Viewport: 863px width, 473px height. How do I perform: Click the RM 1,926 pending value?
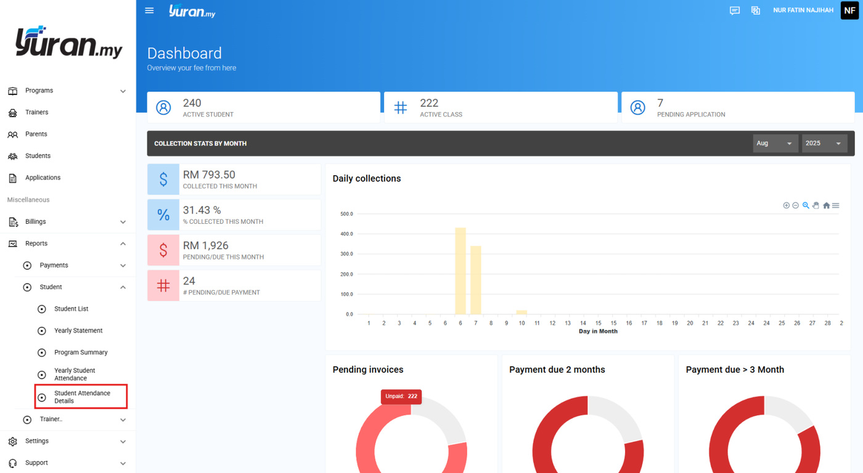coord(206,245)
